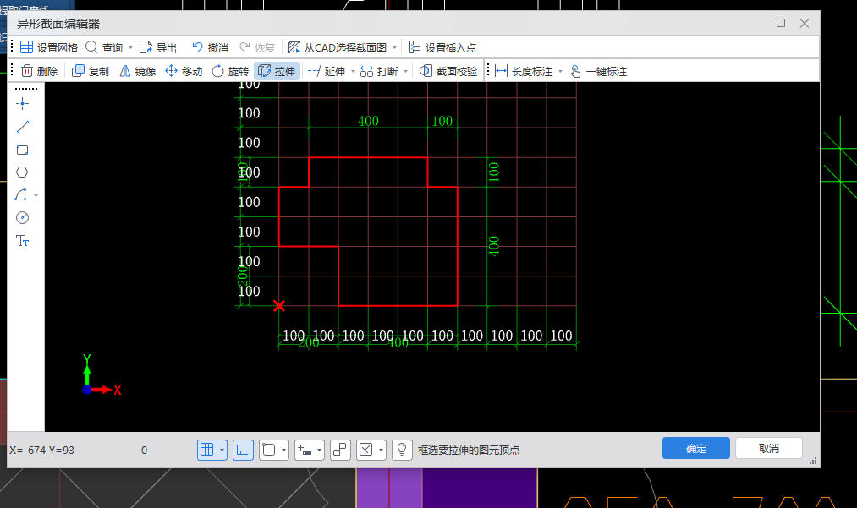857x508 pixels.
Task: Expand the 打断 dropdown arrow
Action: [405, 71]
